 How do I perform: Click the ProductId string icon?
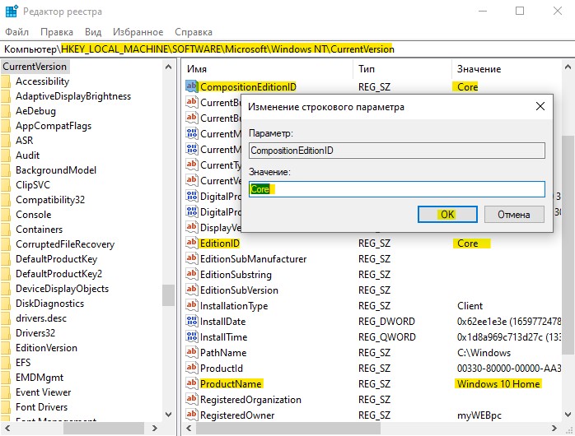click(x=192, y=368)
